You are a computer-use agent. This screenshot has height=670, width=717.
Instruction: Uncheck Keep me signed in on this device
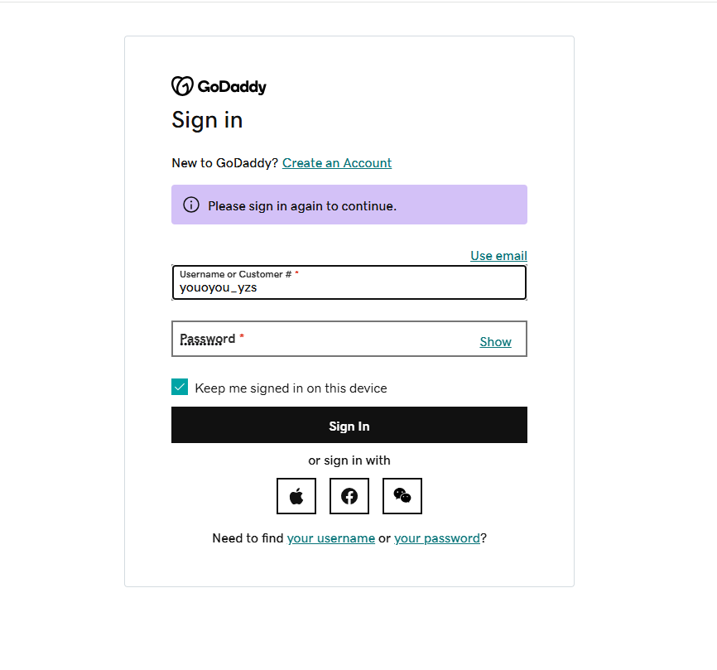coord(180,387)
